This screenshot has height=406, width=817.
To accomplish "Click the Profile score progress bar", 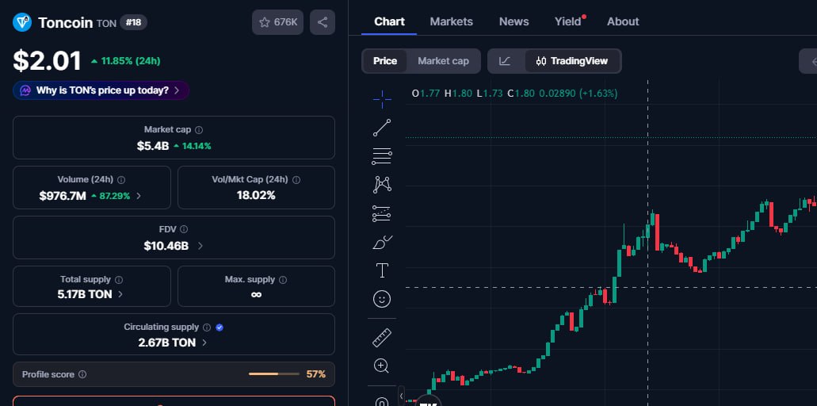I will click(274, 374).
